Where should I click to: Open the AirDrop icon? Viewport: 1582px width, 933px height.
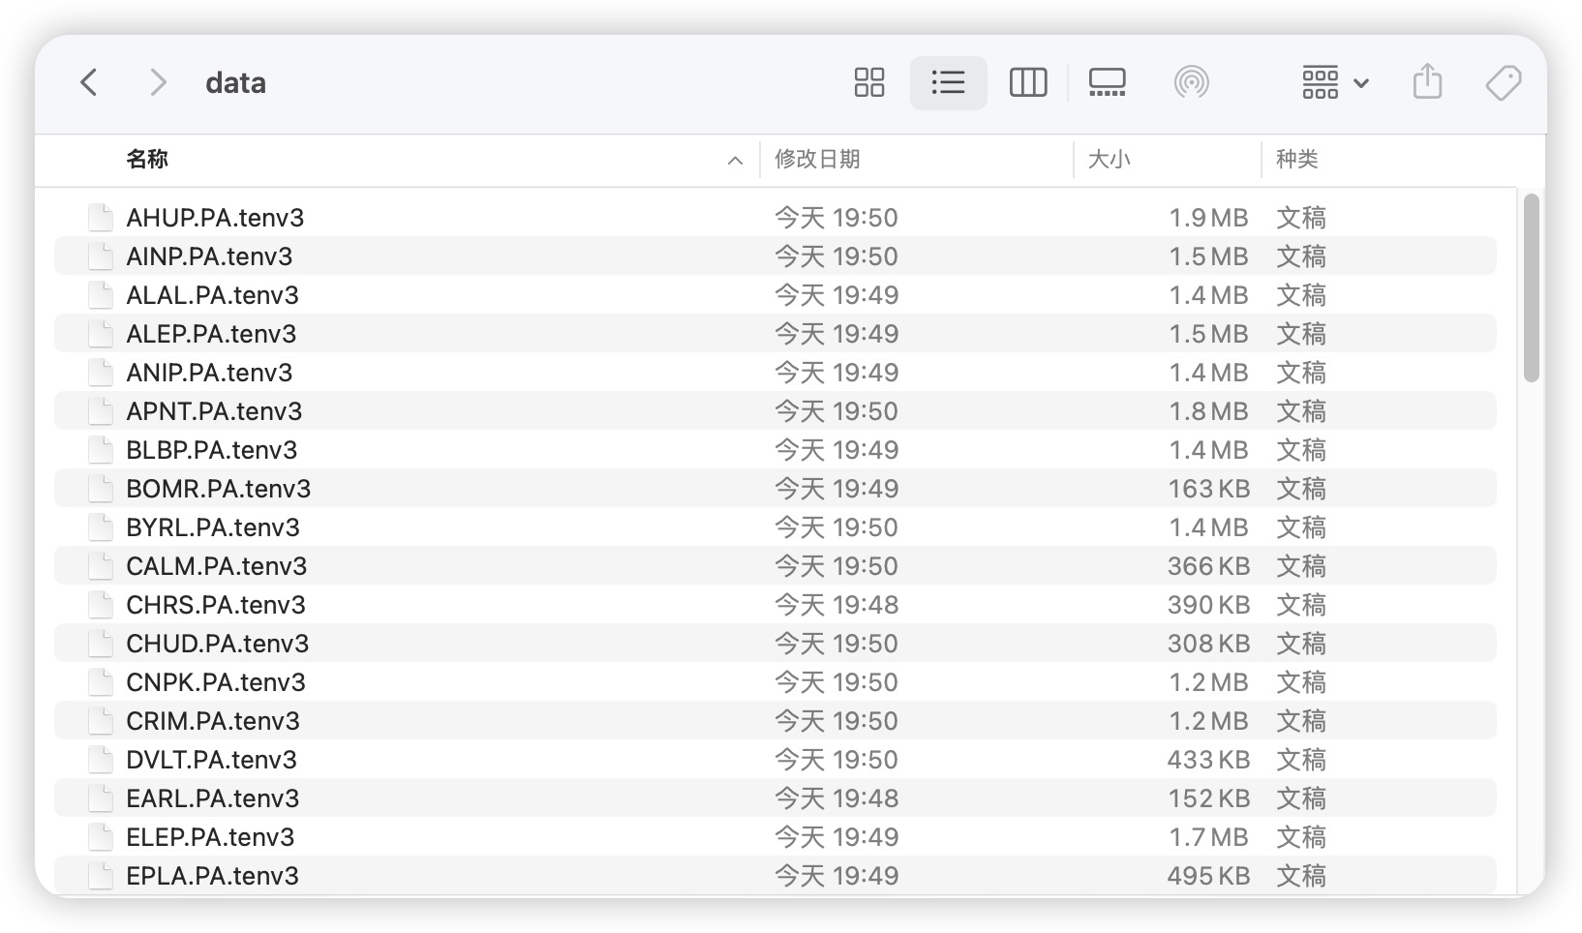click(x=1192, y=82)
